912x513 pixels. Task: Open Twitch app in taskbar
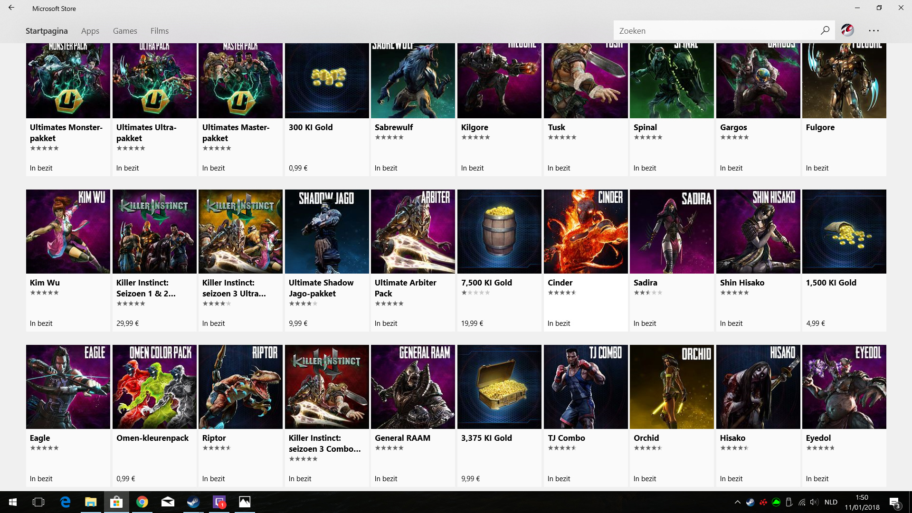(x=219, y=502)
